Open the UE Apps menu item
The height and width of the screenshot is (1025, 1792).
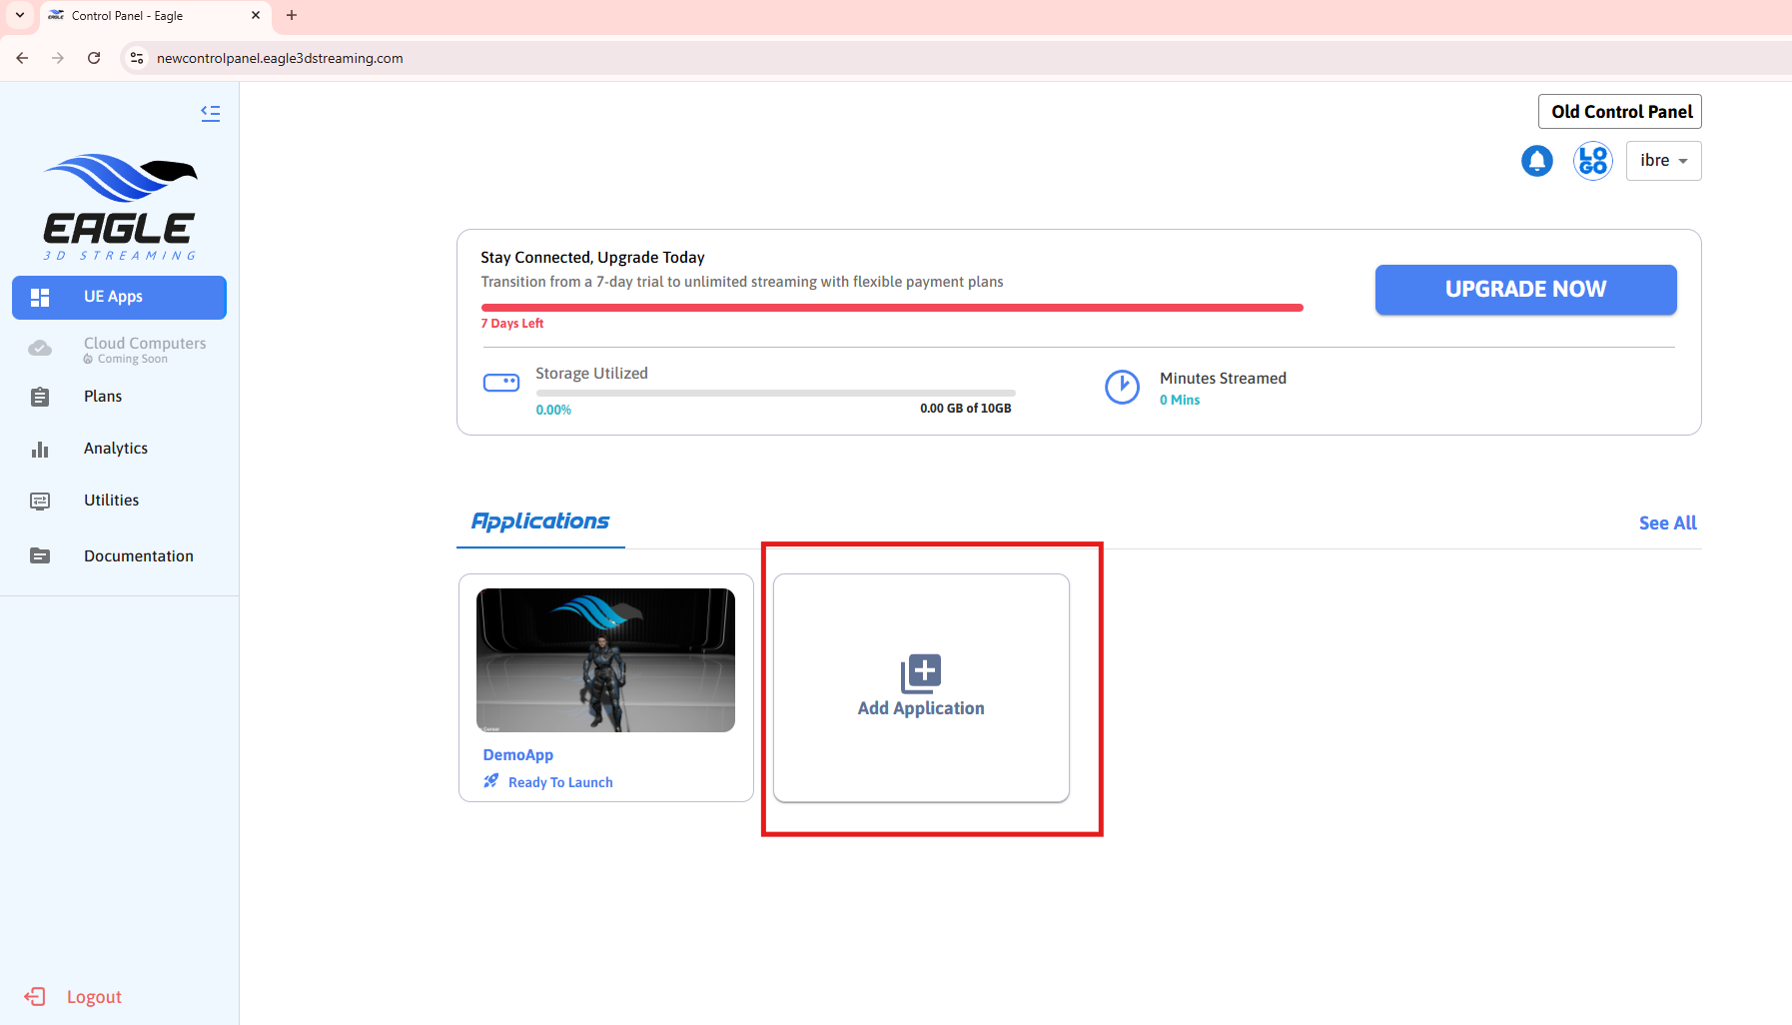click(119, 298)
